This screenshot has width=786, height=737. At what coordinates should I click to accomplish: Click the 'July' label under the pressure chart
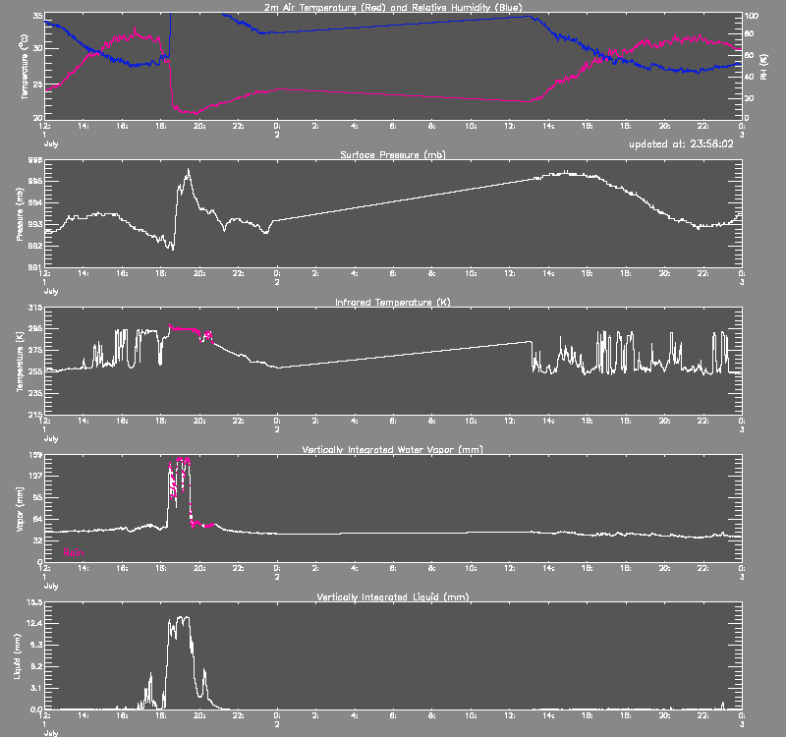click(51, 291)
